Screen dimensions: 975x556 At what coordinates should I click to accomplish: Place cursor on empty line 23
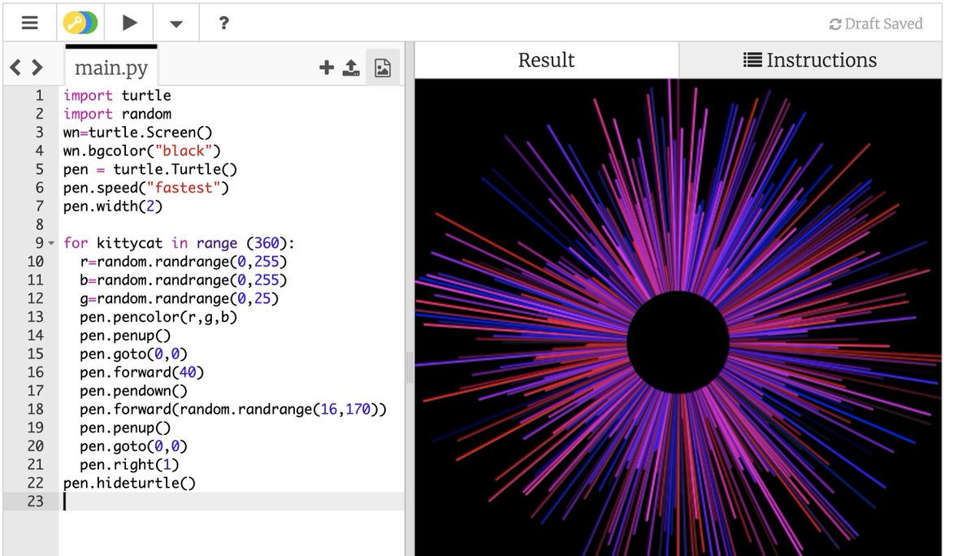click(x=232, y=502)
